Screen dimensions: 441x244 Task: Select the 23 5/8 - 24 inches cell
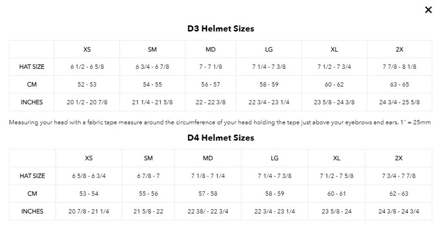point(337,211)
